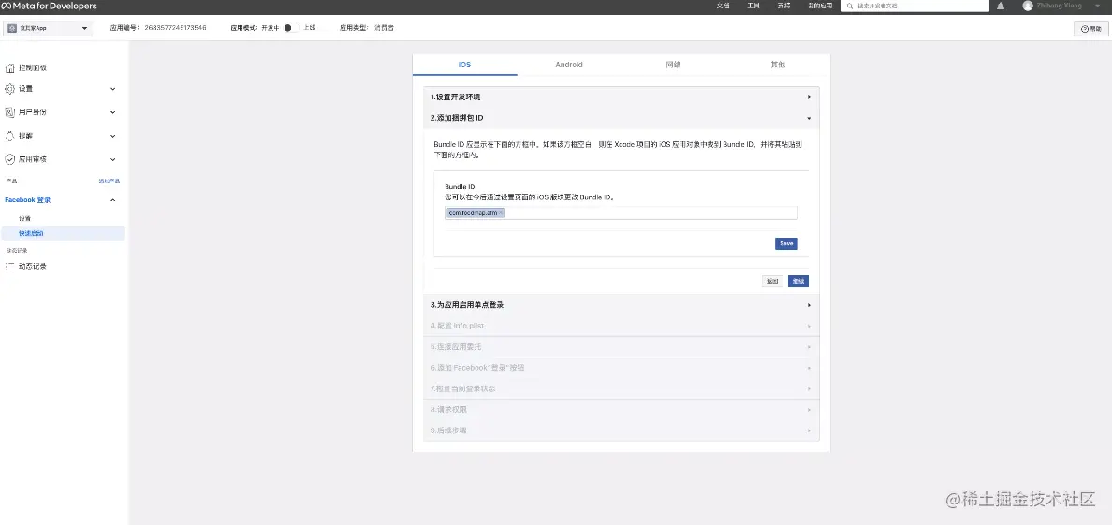Click the Zhihang Xiang profile avatar
Screen dimensions: 1112x525
1028,6
